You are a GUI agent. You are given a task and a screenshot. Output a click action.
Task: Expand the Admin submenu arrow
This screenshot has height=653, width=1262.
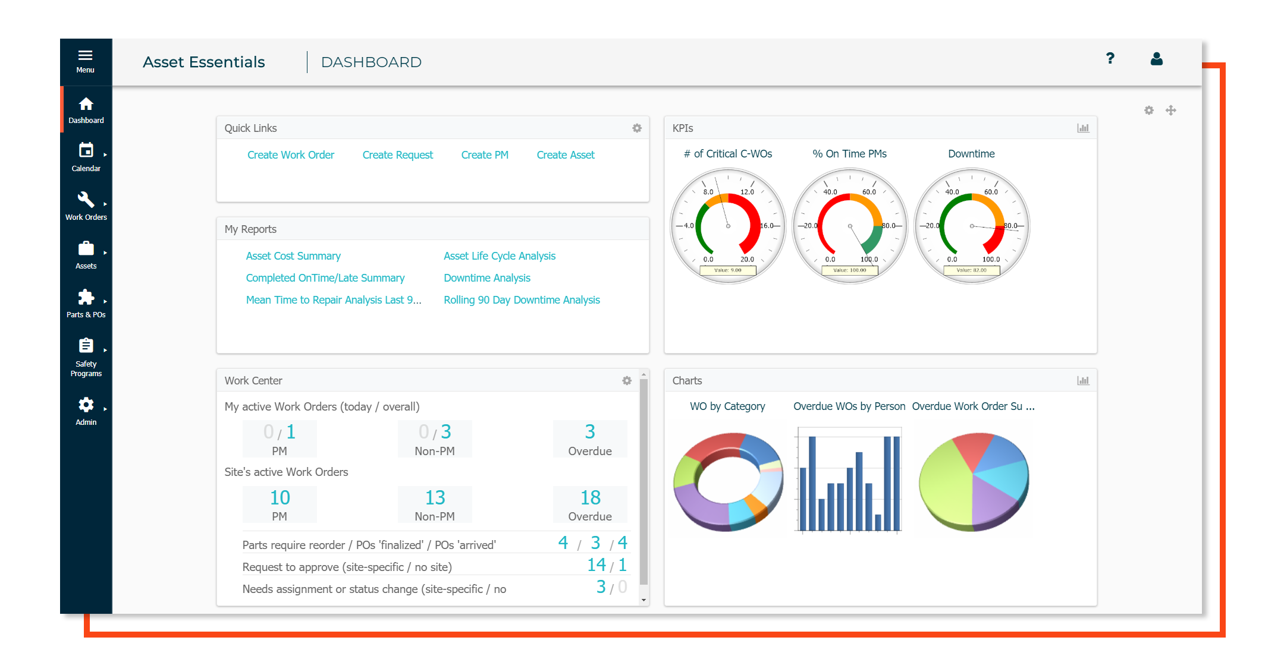tap(105, 409)
